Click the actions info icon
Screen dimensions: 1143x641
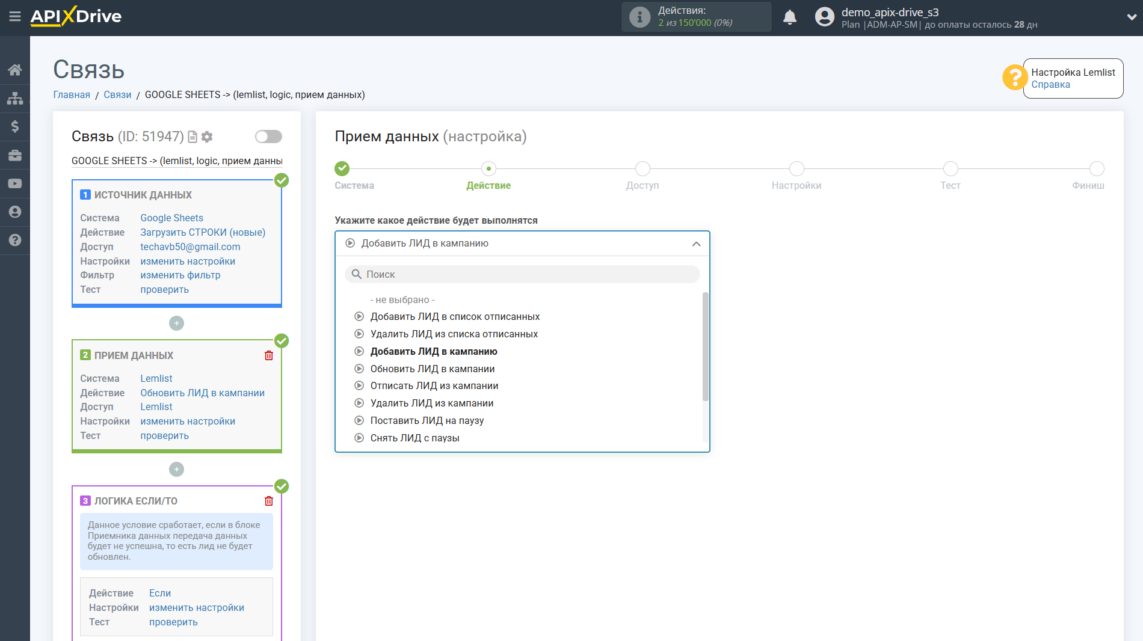coord(639,17)
